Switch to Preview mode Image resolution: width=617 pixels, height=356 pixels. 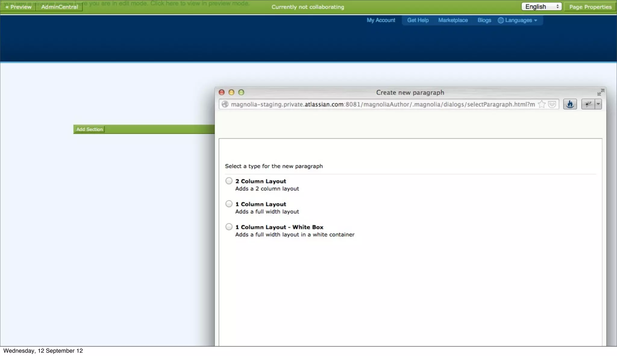pos(18,7)
